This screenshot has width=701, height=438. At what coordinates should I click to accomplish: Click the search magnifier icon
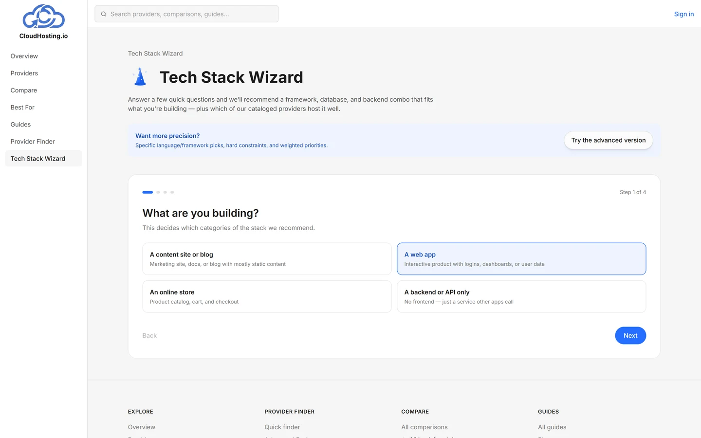pyautogui.click(x=104, y=14)
